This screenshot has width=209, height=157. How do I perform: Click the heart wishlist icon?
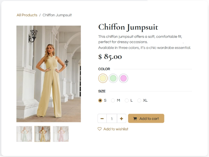click(100, 129)
